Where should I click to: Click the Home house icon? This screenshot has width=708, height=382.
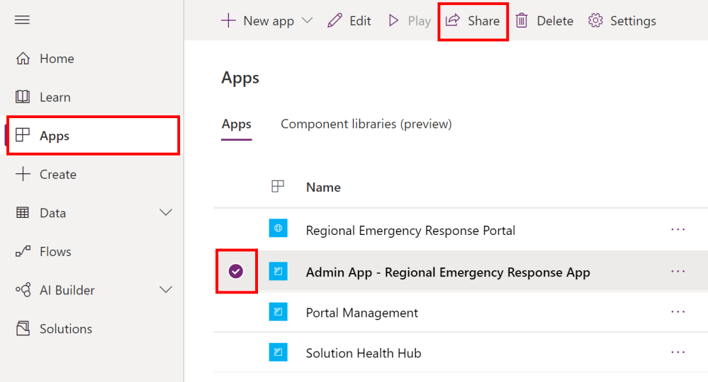23,59
